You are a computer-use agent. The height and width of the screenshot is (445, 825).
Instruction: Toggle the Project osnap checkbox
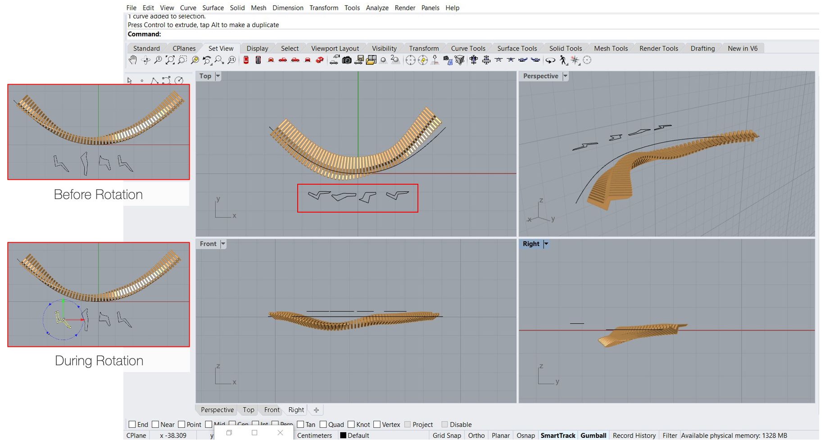click(408, 424)
